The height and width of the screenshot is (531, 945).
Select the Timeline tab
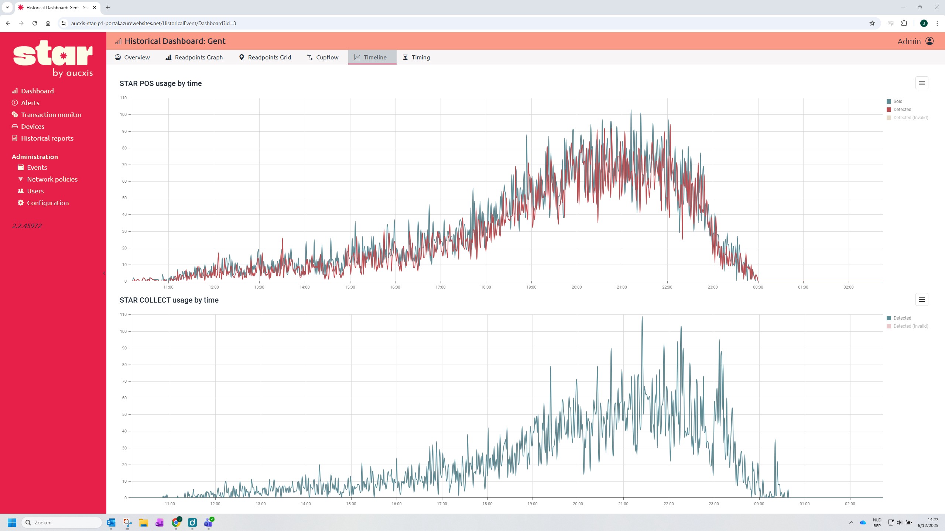click(x=372, y=57)
